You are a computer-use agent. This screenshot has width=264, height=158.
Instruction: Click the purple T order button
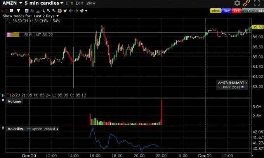coord(9,35)
